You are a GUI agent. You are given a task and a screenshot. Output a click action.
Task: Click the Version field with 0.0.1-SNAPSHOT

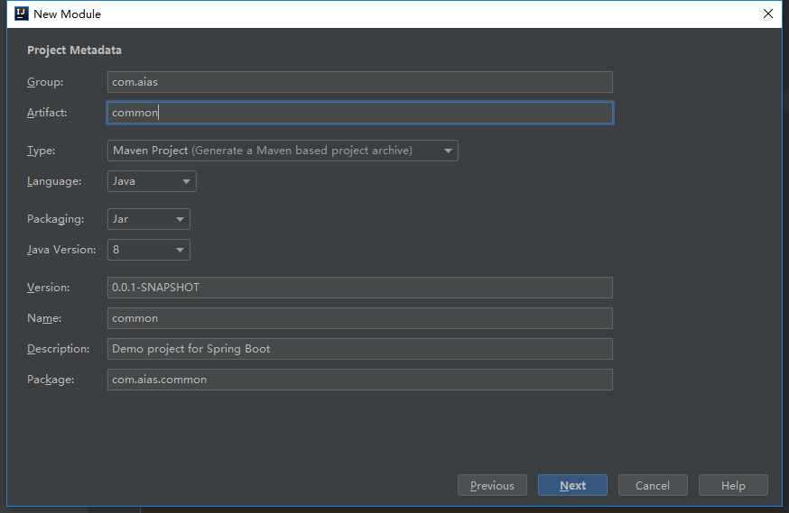coord(359,288)
